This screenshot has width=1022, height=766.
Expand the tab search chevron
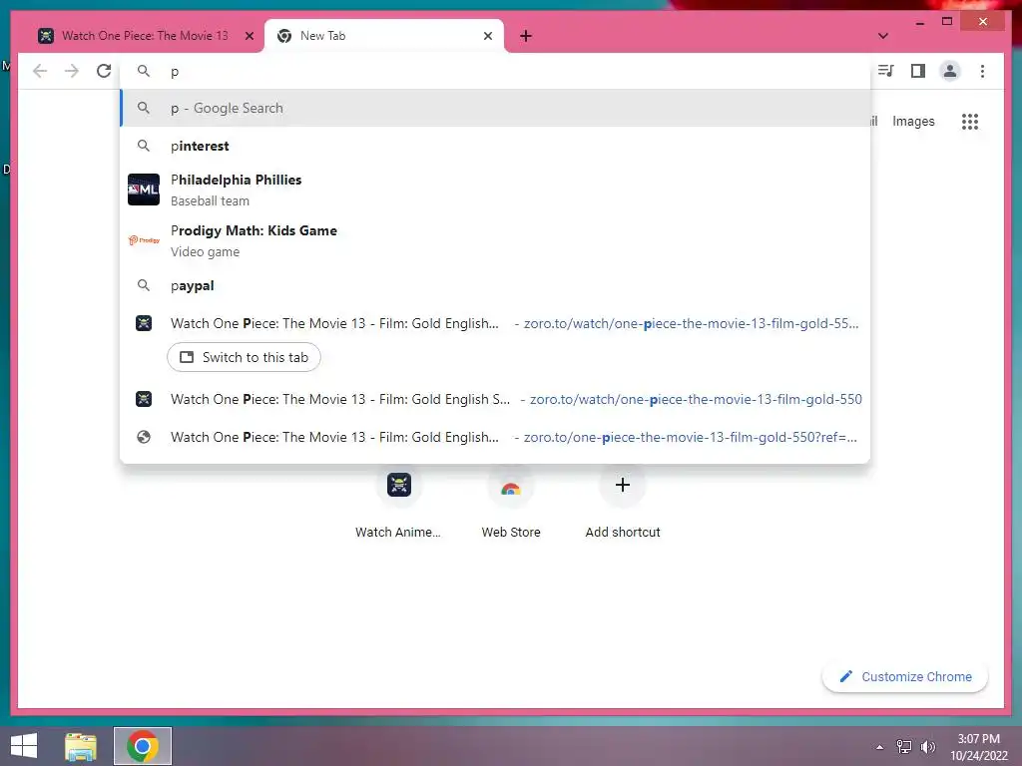pyautogui.click(x=883, y=36)
